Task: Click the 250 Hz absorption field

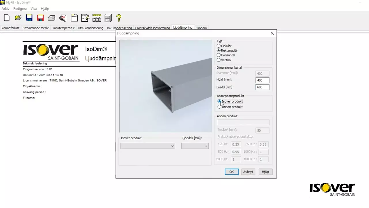Action: click(263, 144)
